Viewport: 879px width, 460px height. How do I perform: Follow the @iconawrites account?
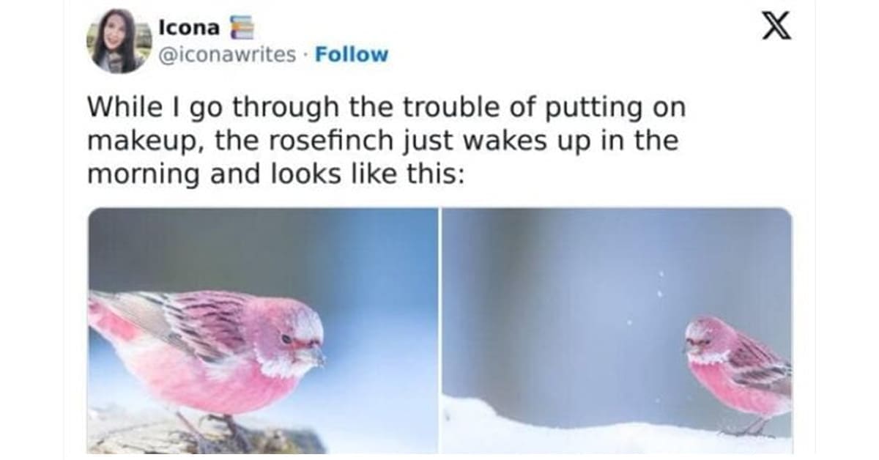click(x=352, y=55)
